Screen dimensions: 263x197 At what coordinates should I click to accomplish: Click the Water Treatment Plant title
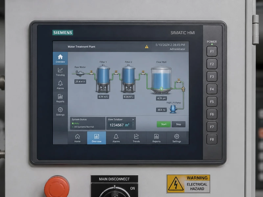coord(81,47)
